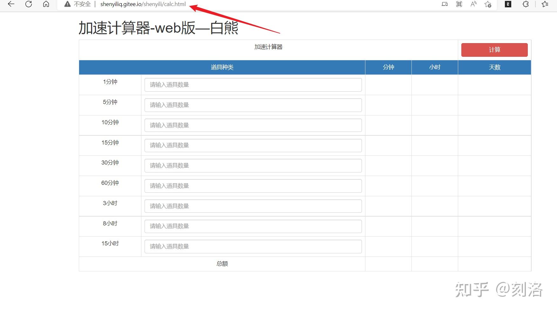Click the 小时 column header
Image resolution: width=557 pixels, height=312 pixels.
tap(435, 67)
